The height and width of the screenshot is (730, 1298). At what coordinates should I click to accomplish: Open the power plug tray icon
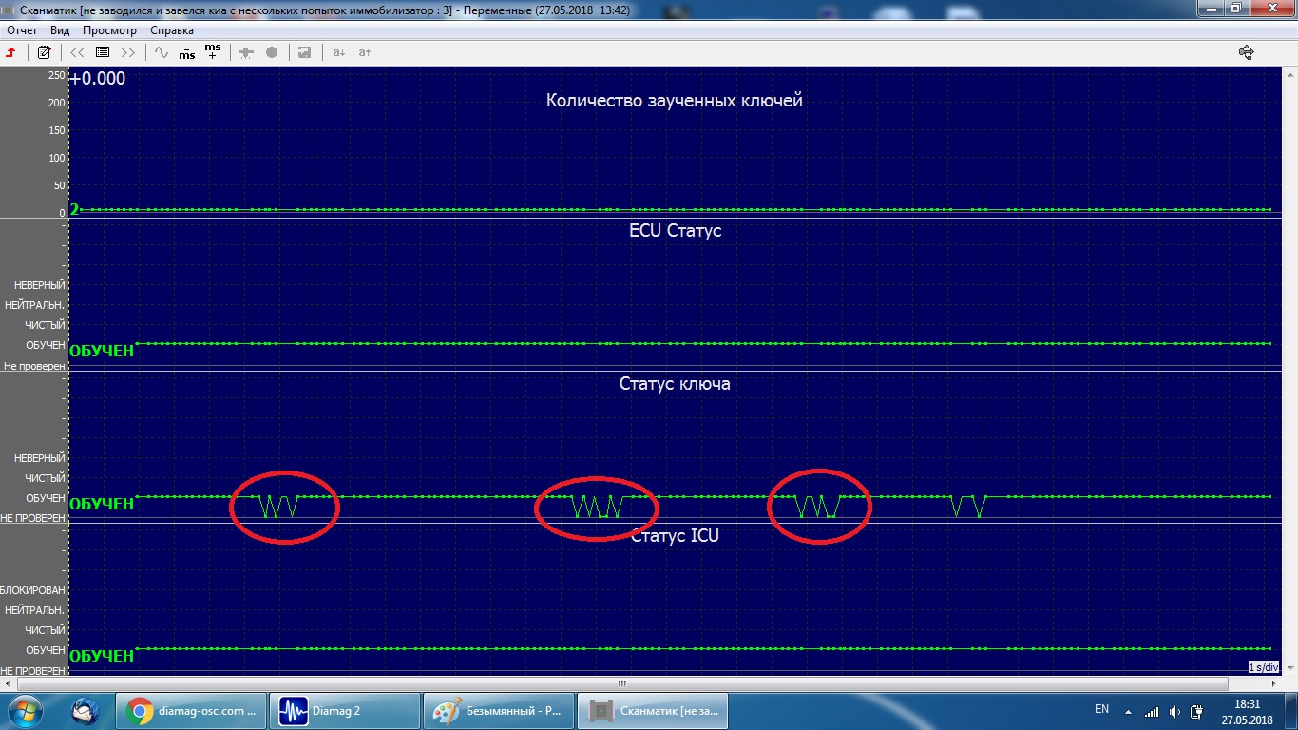coord(1198,711)
